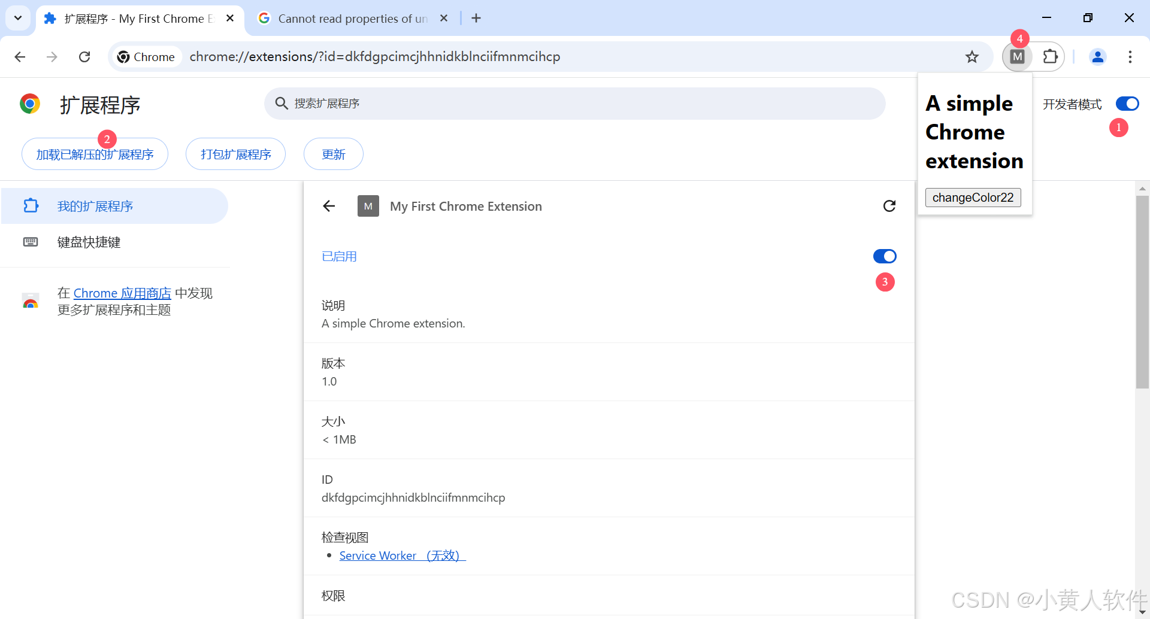Open the tab search dropdown arrow
Image resolution: width=1150 pixels, height=619 pixels.
coord(18,18)
